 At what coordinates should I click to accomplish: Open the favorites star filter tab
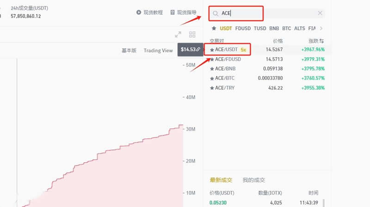tap(213, 28)
